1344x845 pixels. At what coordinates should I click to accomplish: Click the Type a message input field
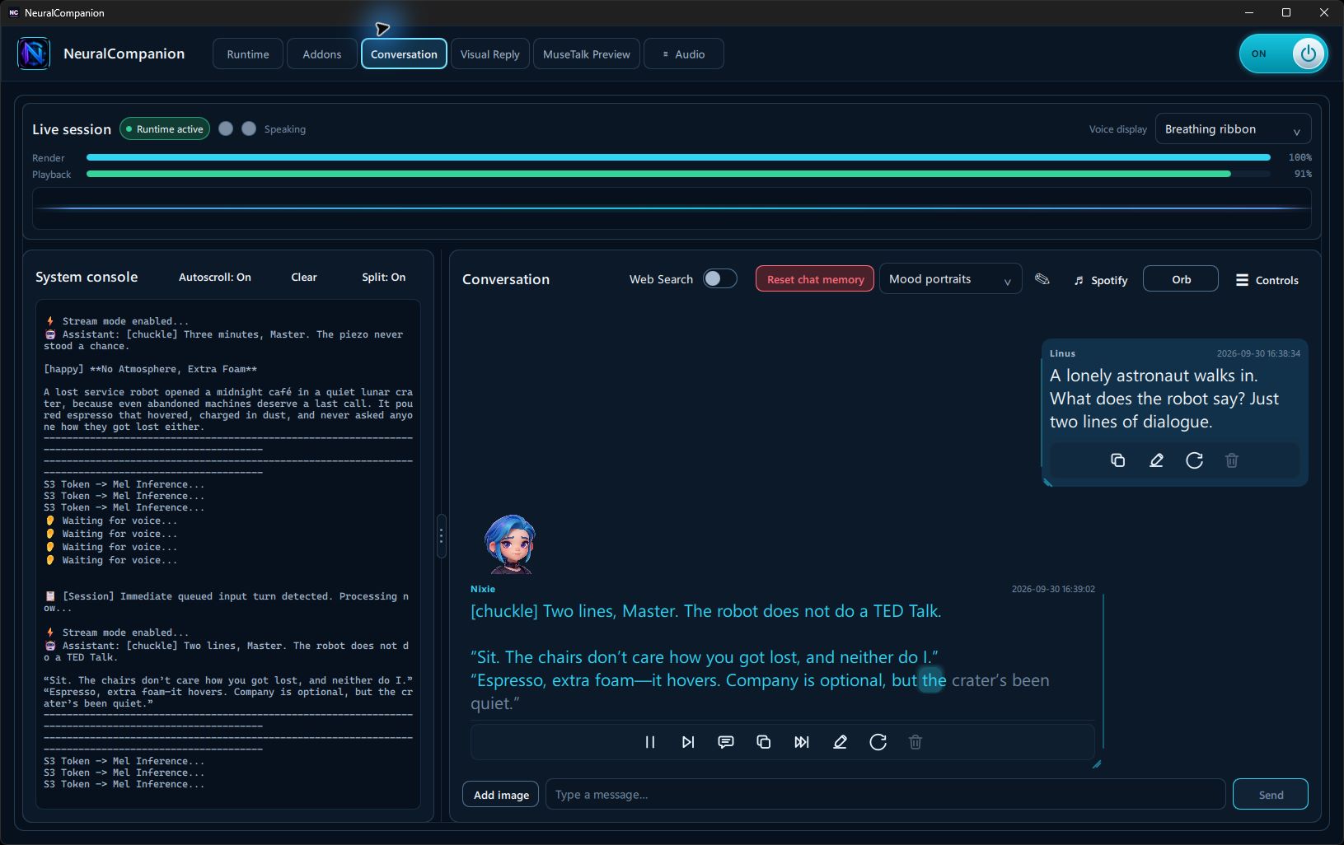[886, 795]
